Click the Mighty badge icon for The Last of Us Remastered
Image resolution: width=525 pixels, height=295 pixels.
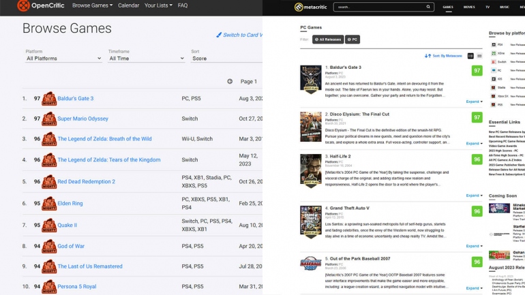(x=49, y=266)
